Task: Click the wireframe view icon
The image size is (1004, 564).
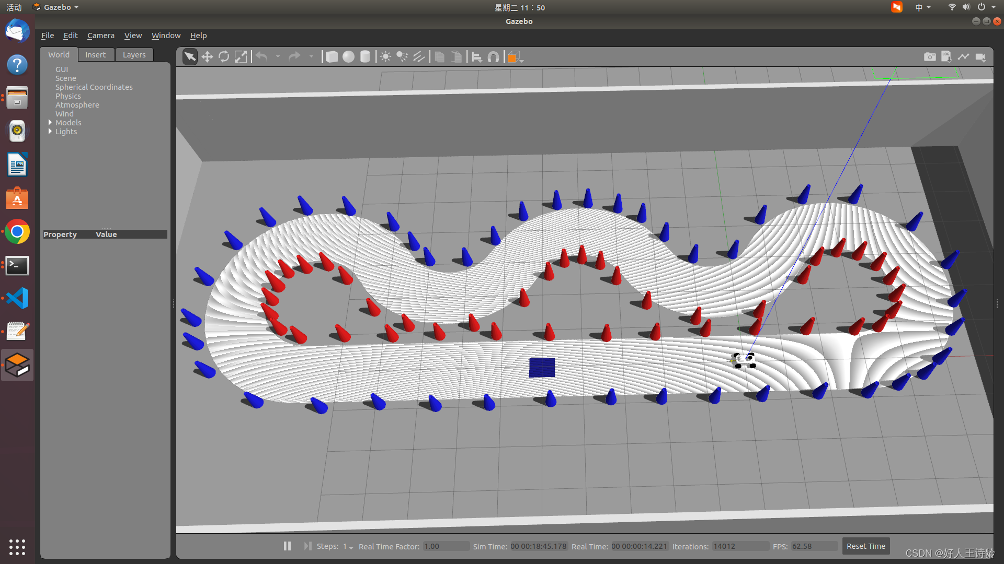Action: click(x=514, y=56)
